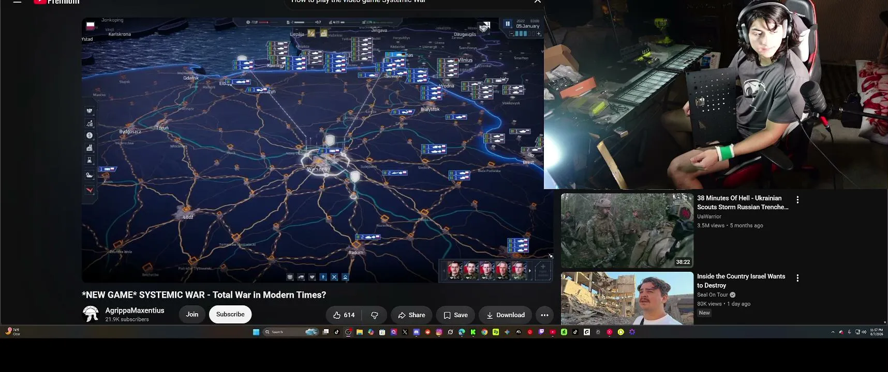Open the AgrippaMaxentius channel name link
The width and height of the screenshot is (888, 372).
[x=135, y=310]
